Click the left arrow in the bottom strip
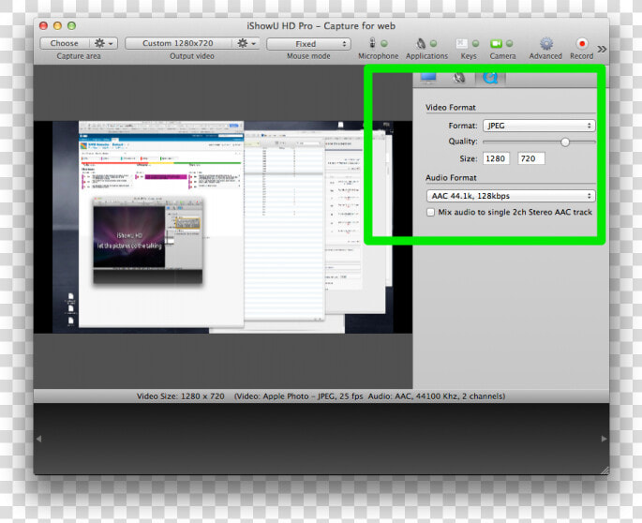This screenshot has width=642, height=523. click(x=39, y=439)
